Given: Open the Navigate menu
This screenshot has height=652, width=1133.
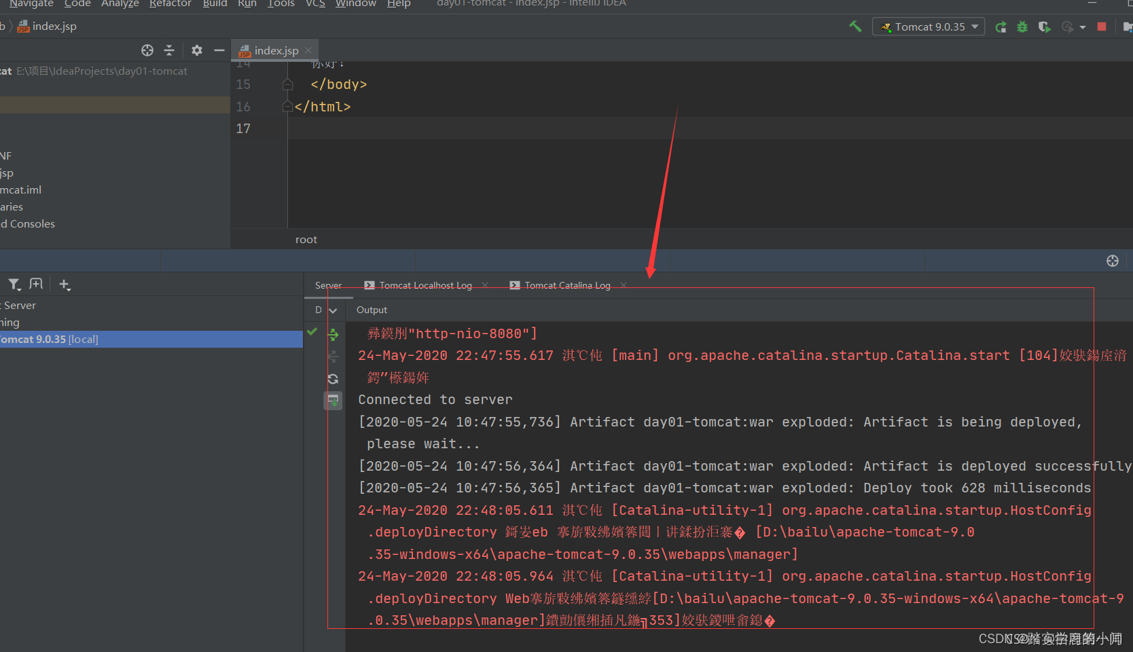Looking at the screenshot, I should [x=31, y=3].
